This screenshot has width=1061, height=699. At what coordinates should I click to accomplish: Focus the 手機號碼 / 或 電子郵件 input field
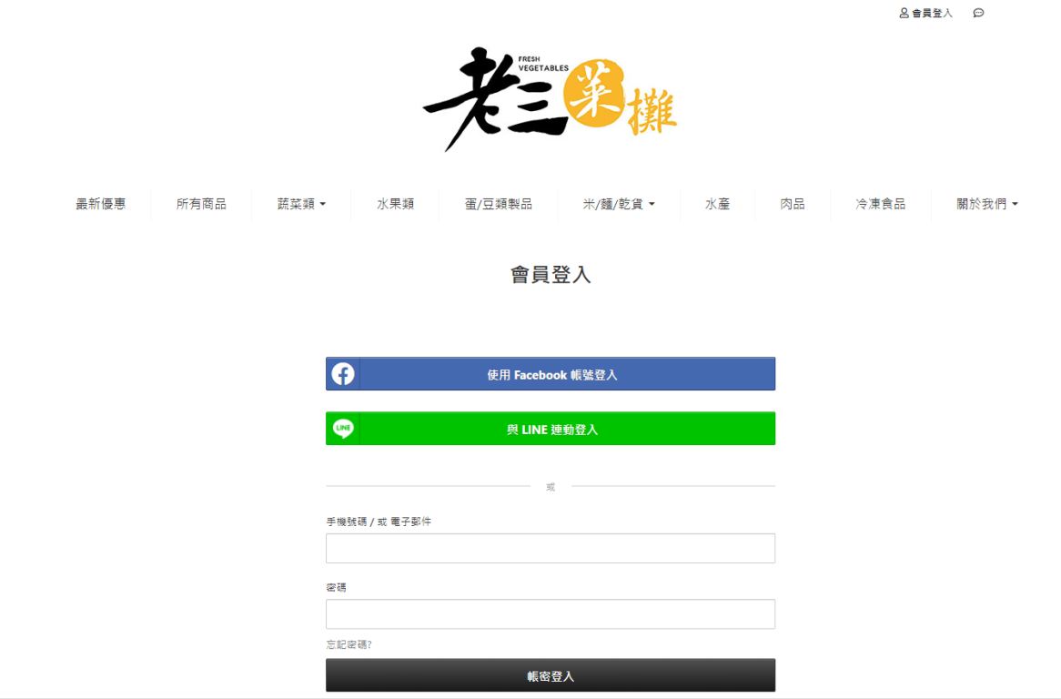[x=551, y=548]
